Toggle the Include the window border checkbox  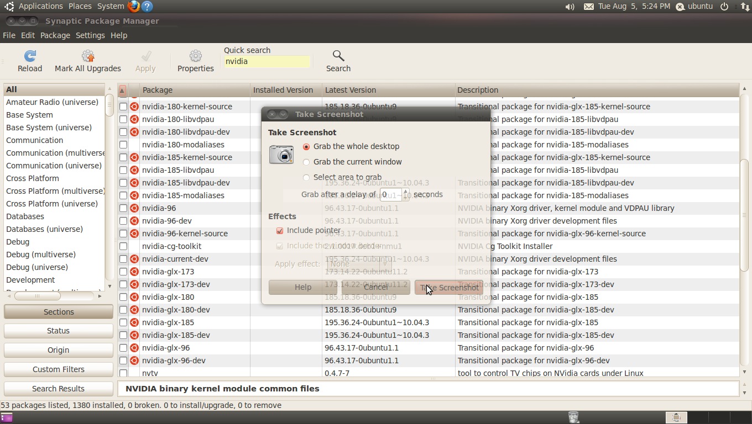click(x=280, y=246)
